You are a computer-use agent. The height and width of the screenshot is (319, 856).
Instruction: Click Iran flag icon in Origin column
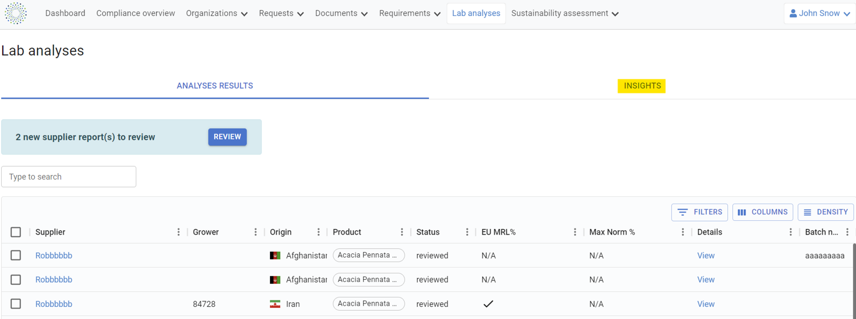point(275,304)
